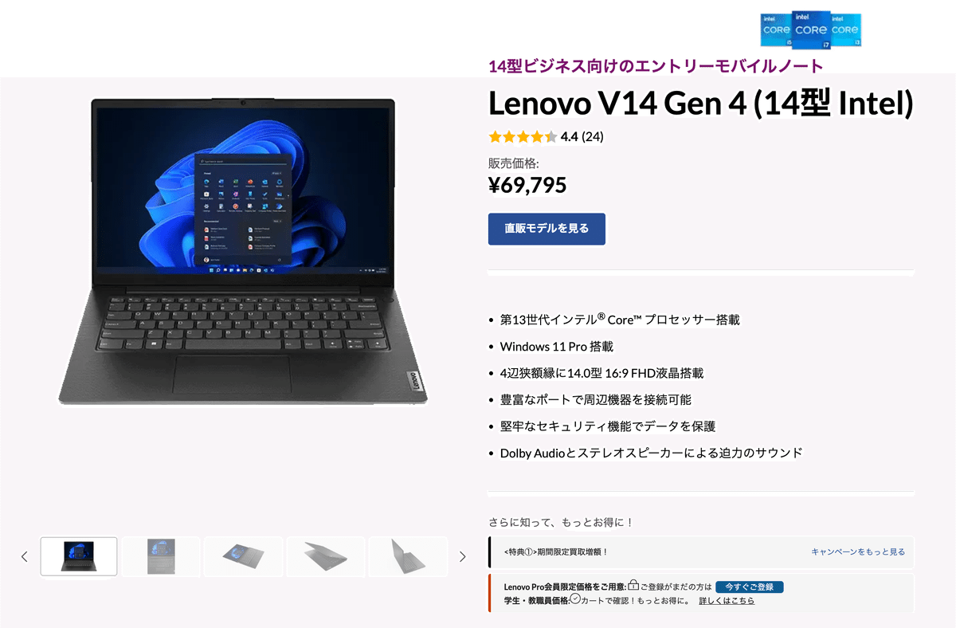
Task: Click the checkmark circle icon near student pricing
Action: 575,599
